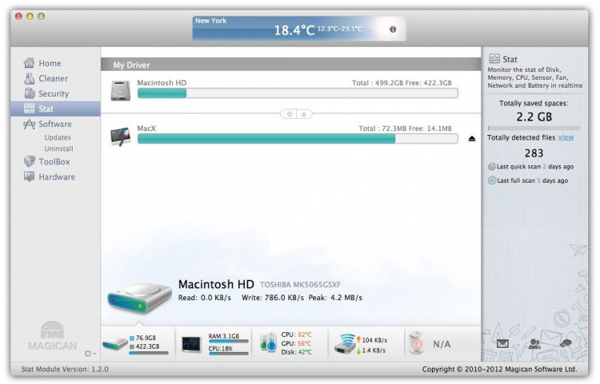
Task: Click the mail envelope icon
Action: [x=502, y=343]
